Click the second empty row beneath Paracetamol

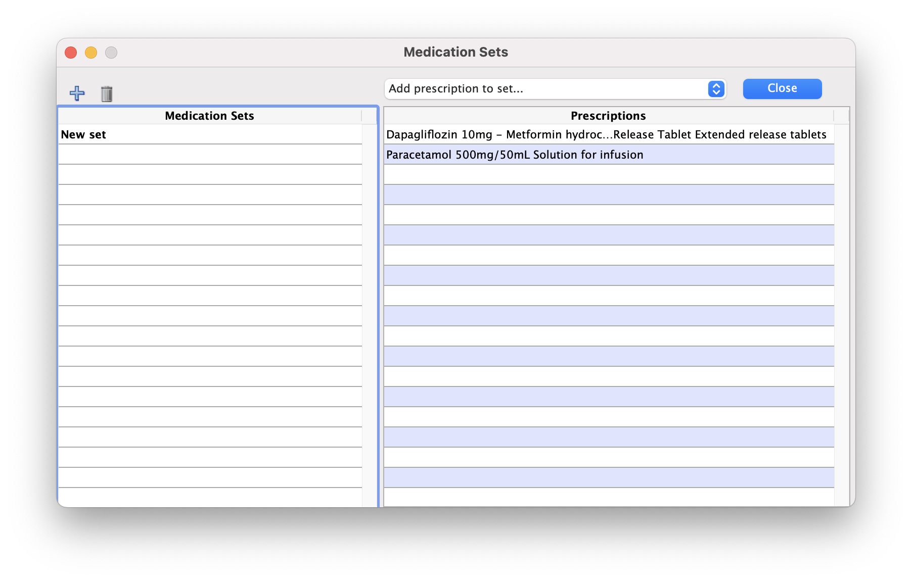point(607,195)
